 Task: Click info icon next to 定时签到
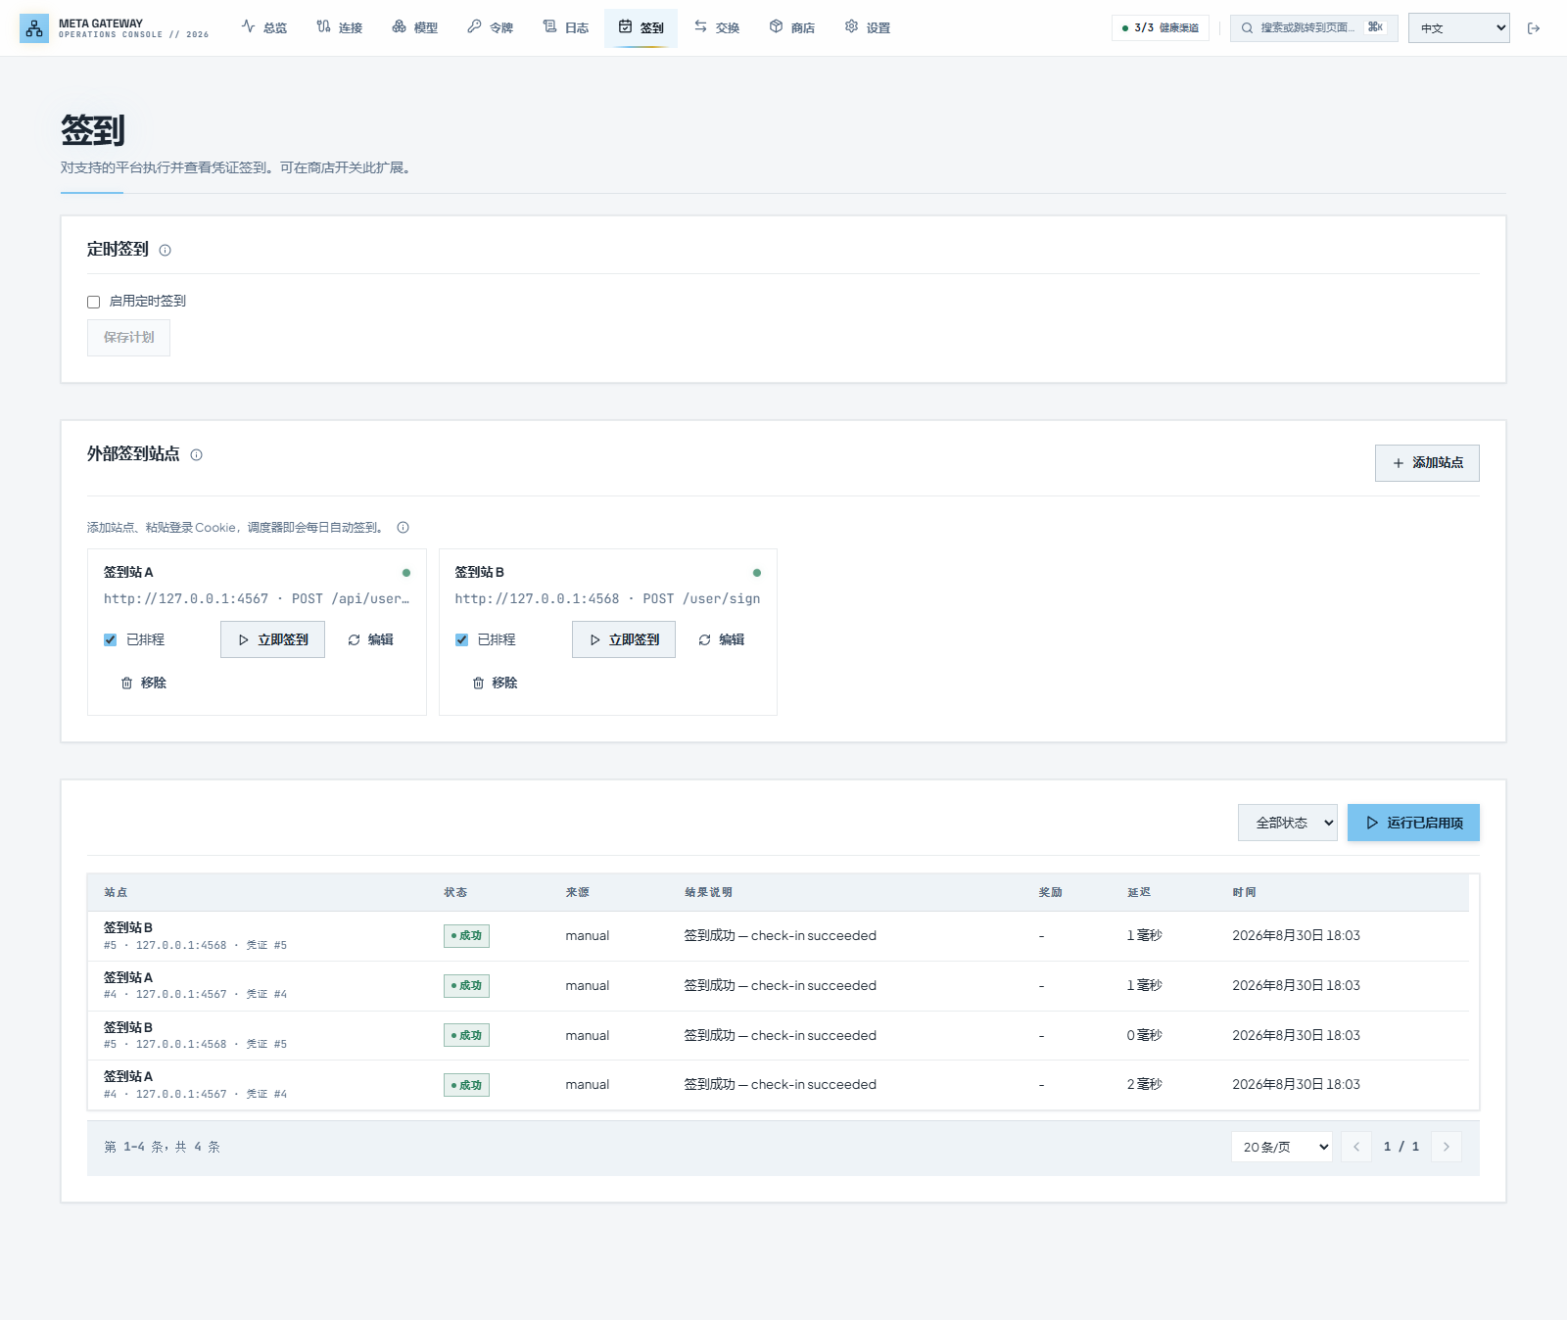click(165, 251)
